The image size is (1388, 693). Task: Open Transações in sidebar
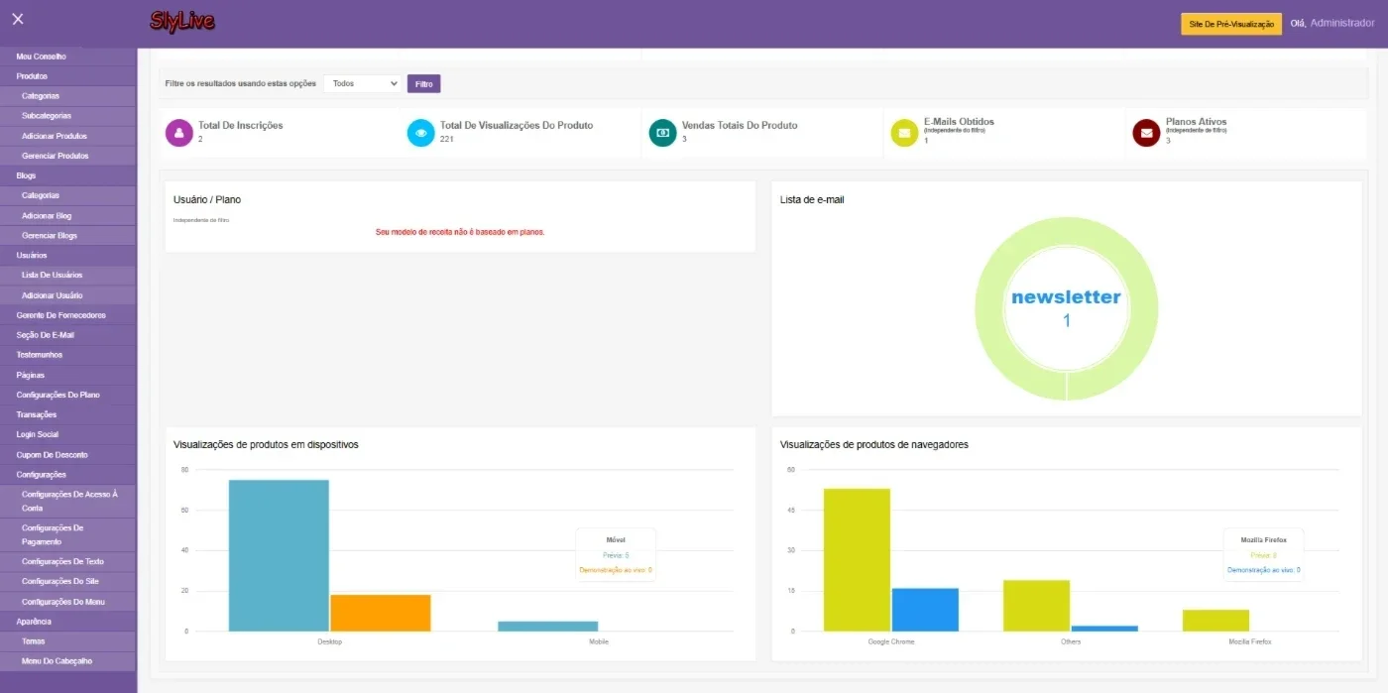point(67,414)
